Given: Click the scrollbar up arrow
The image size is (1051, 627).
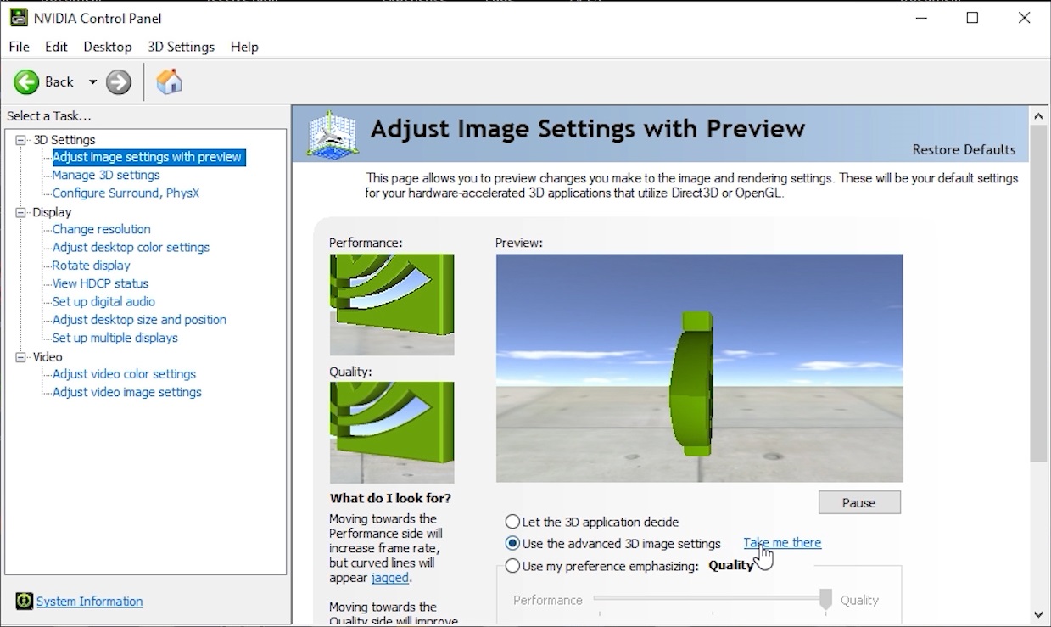Looking at the screenshot, I should [1039, 115].
